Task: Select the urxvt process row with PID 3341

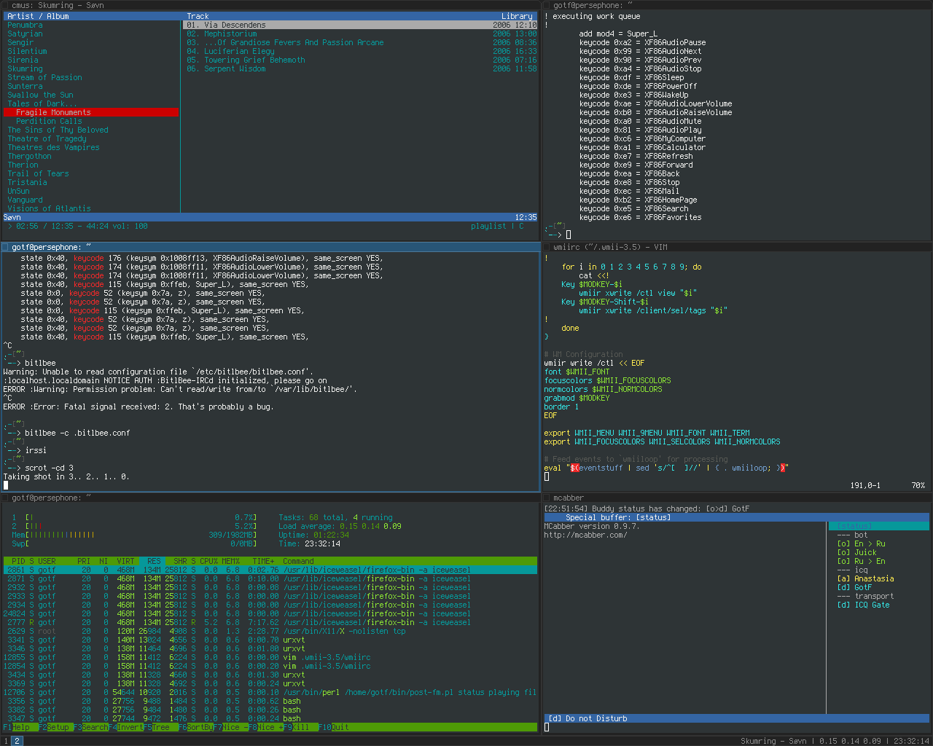Action: point(270,640)
